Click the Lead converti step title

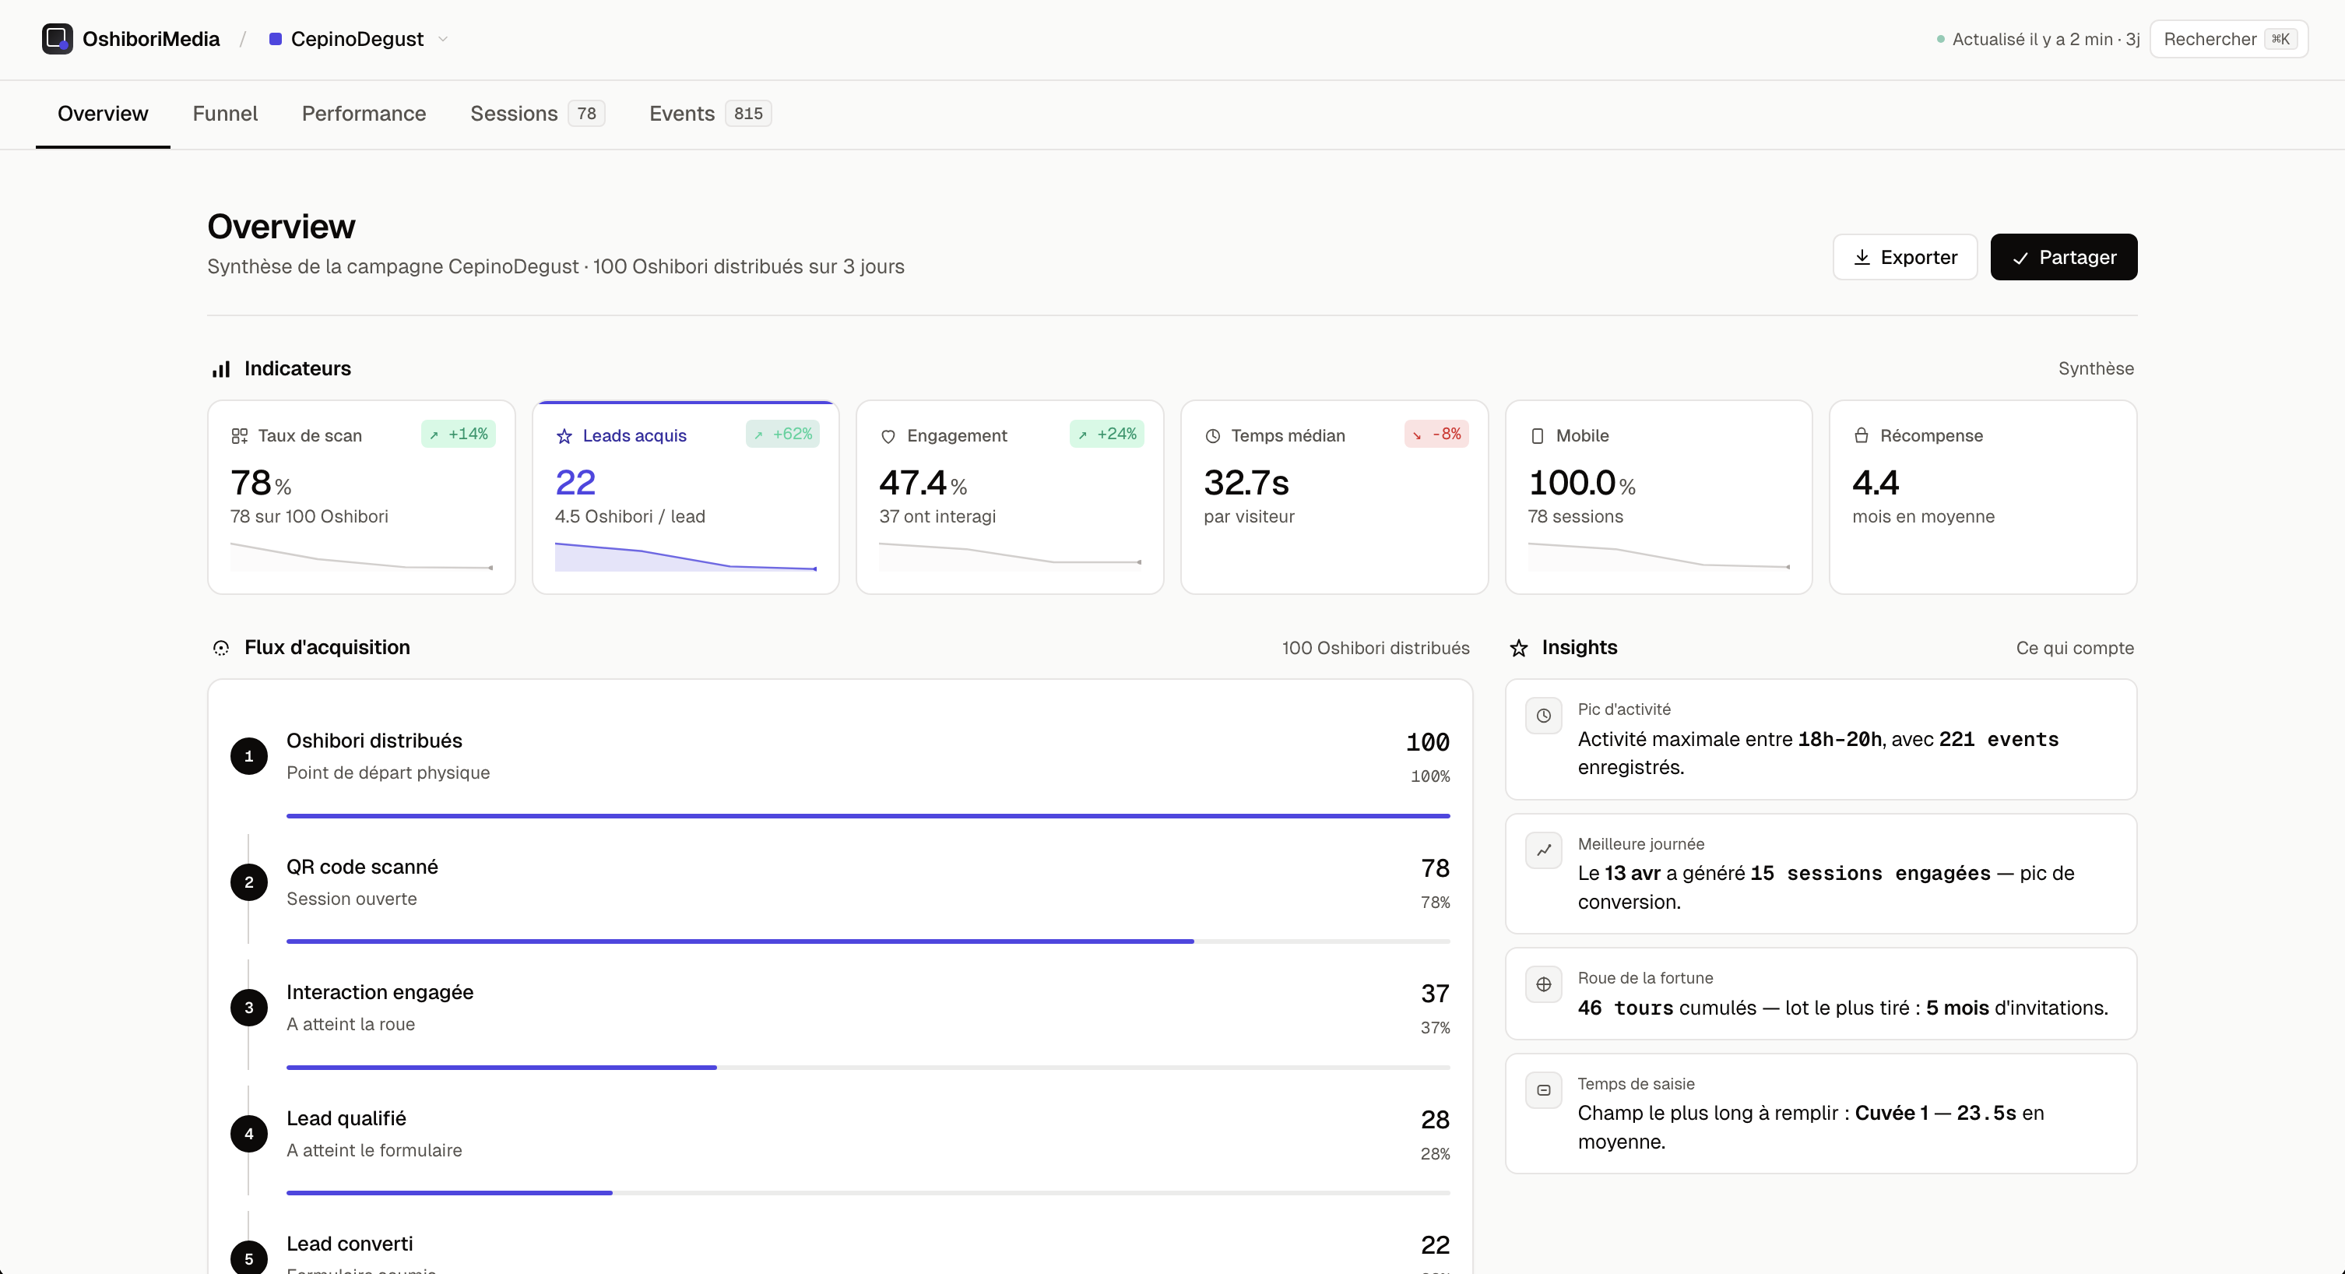coord(350,1244)
